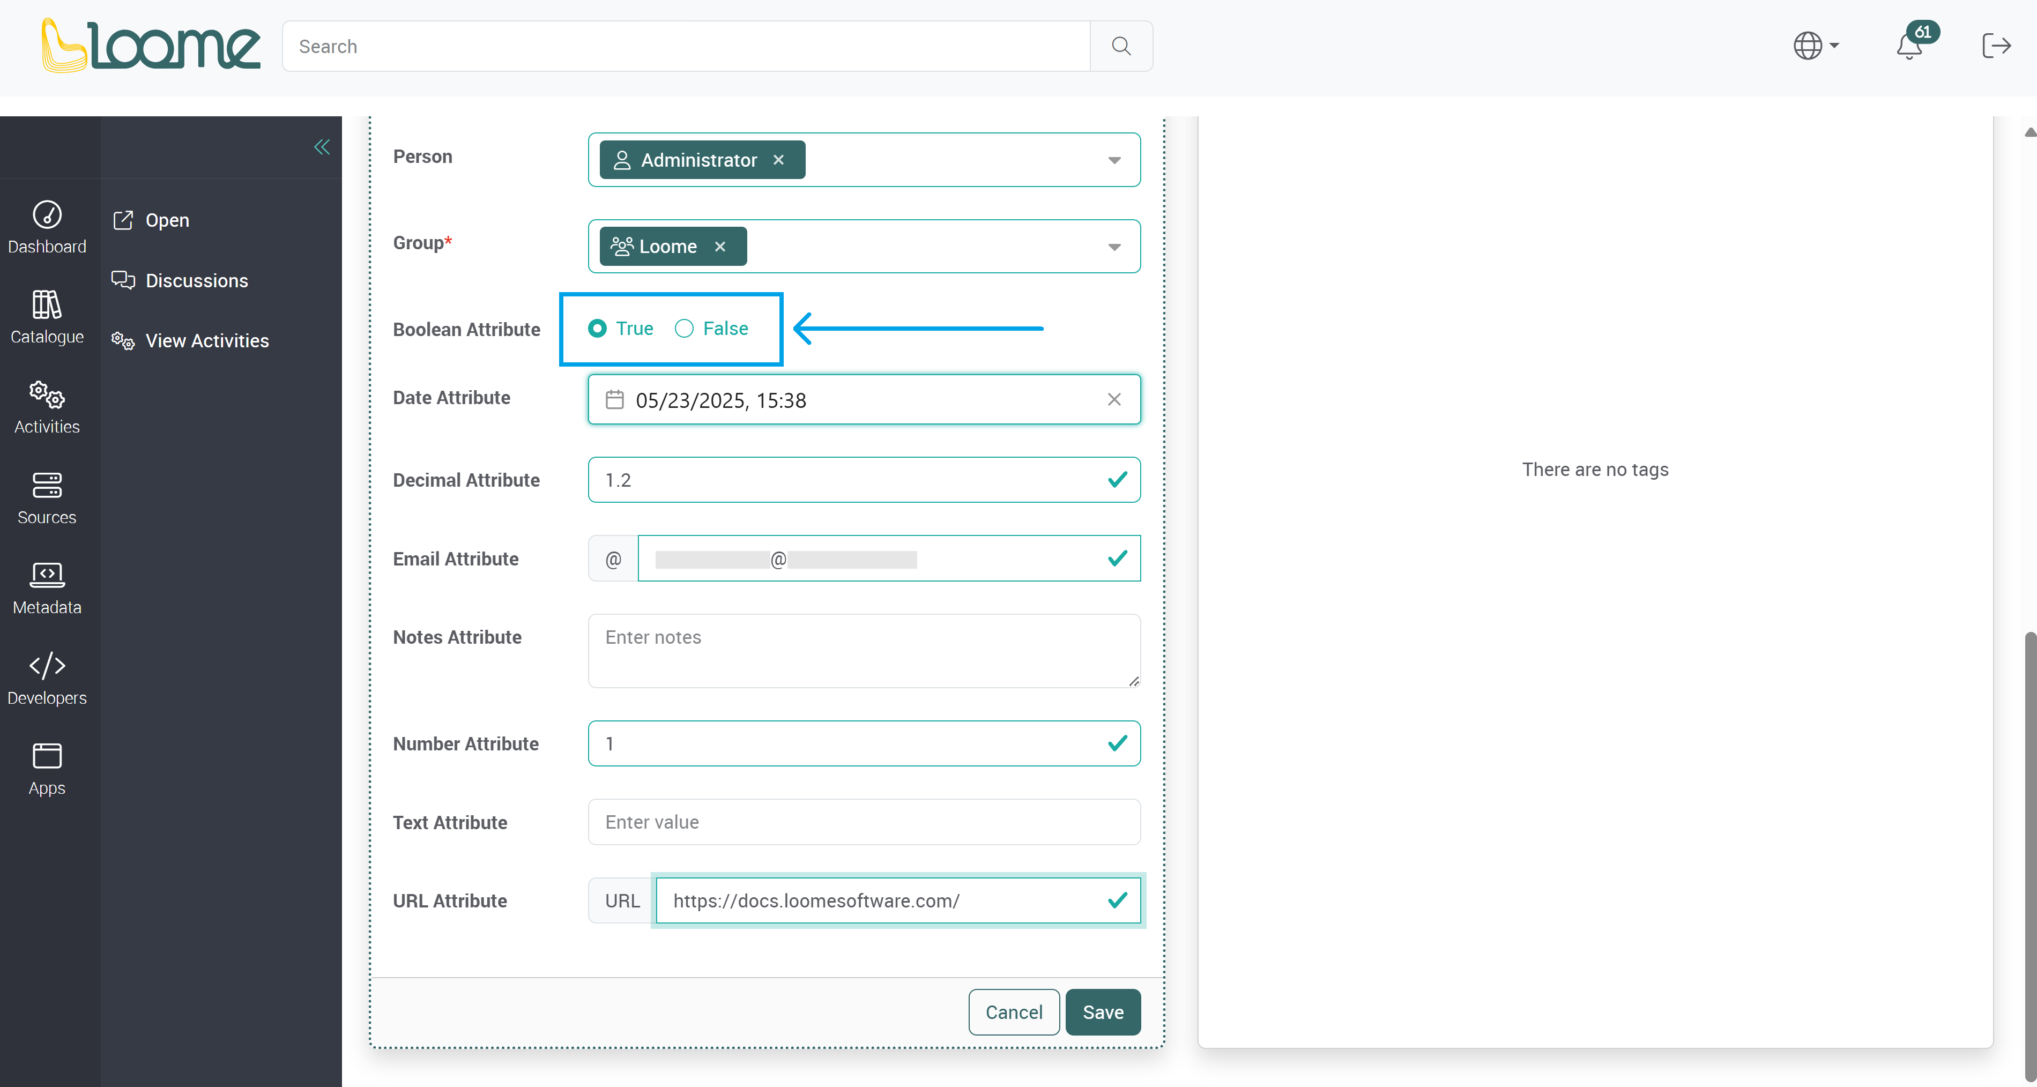Select the False radio button

coord(684,328)
